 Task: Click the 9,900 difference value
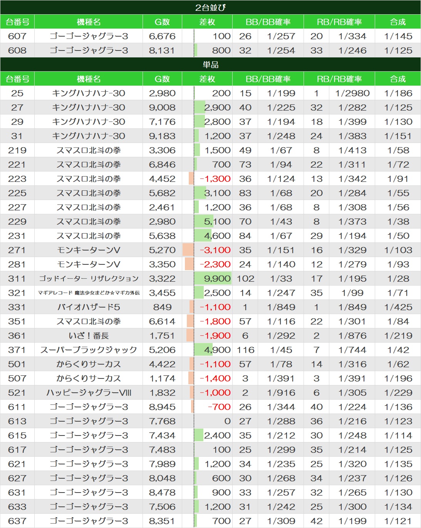pyautogui.click(x=218, y=279)
